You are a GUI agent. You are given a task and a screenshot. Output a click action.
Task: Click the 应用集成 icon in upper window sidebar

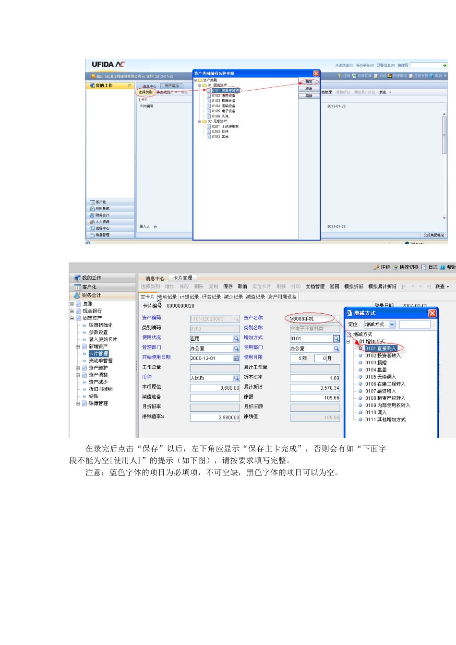(92, 209)
